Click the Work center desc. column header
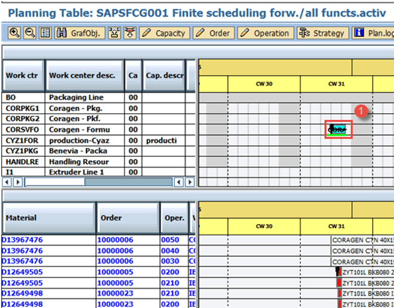This screenshot has width=394, height=308. 85,76
